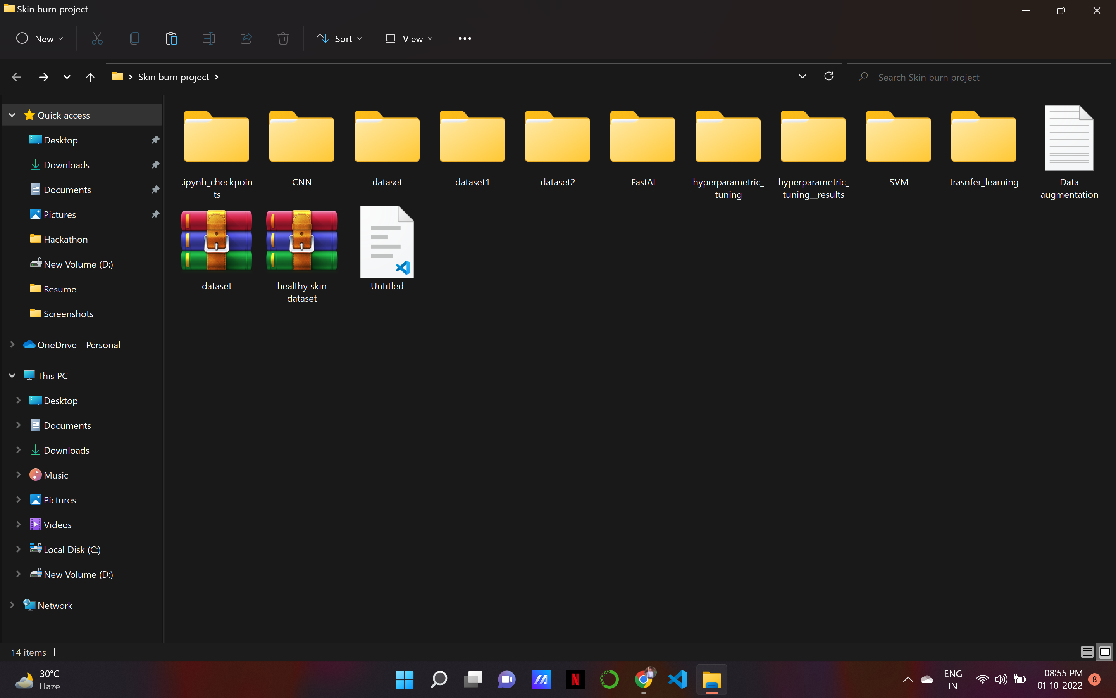Expand OneDrive - Personal tree node
The image size is (1116, 698).
click(12, 344)
